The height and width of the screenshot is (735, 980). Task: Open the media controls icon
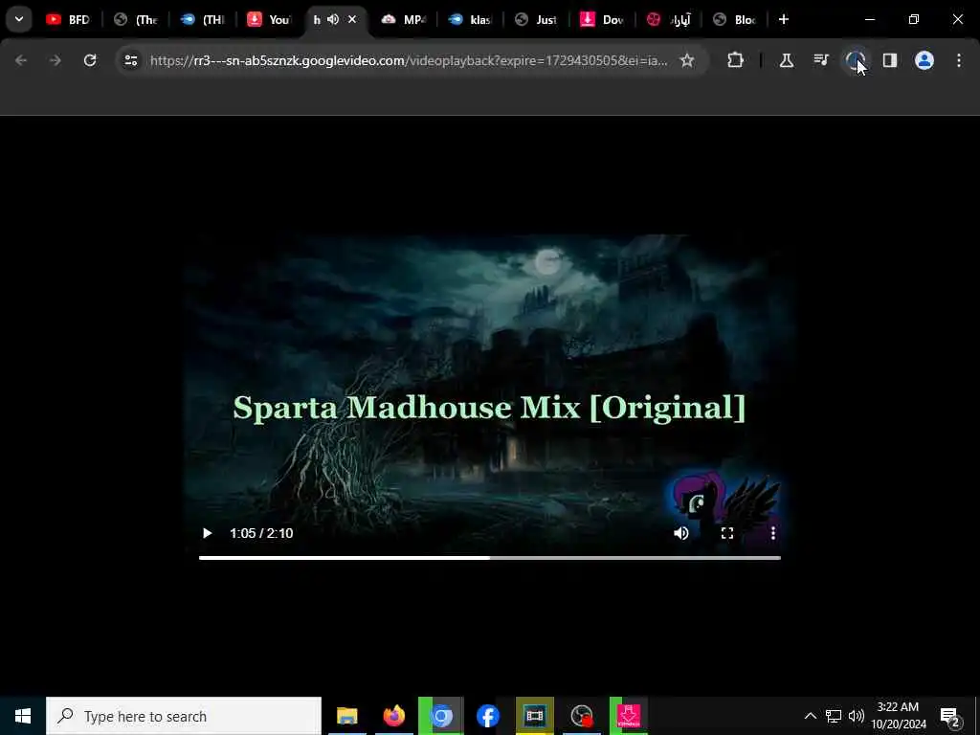click(x=821, y=60)
